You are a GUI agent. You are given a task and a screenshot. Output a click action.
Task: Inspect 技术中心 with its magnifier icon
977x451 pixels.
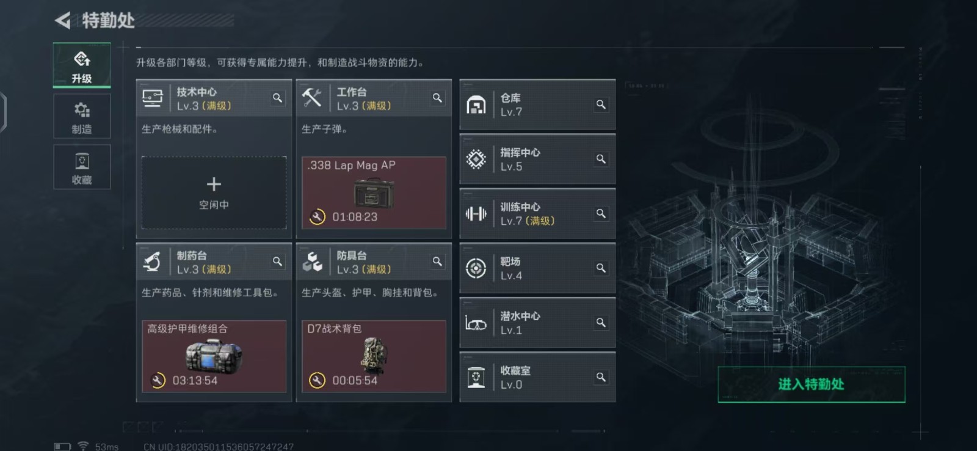(277, 98)
